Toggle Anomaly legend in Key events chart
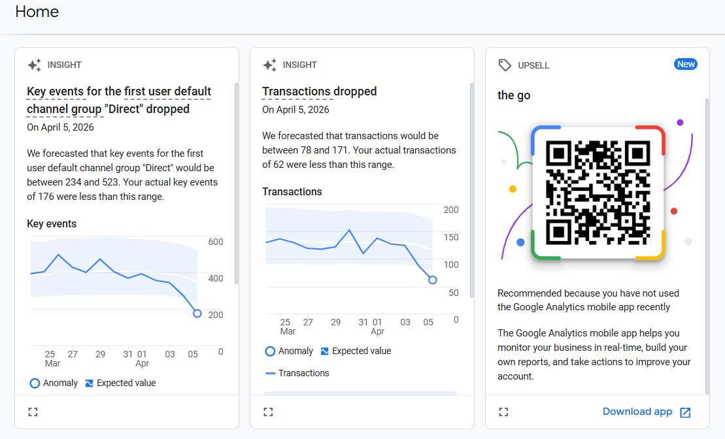This screenshot has width=725, height=439. (x=54, y=383)
